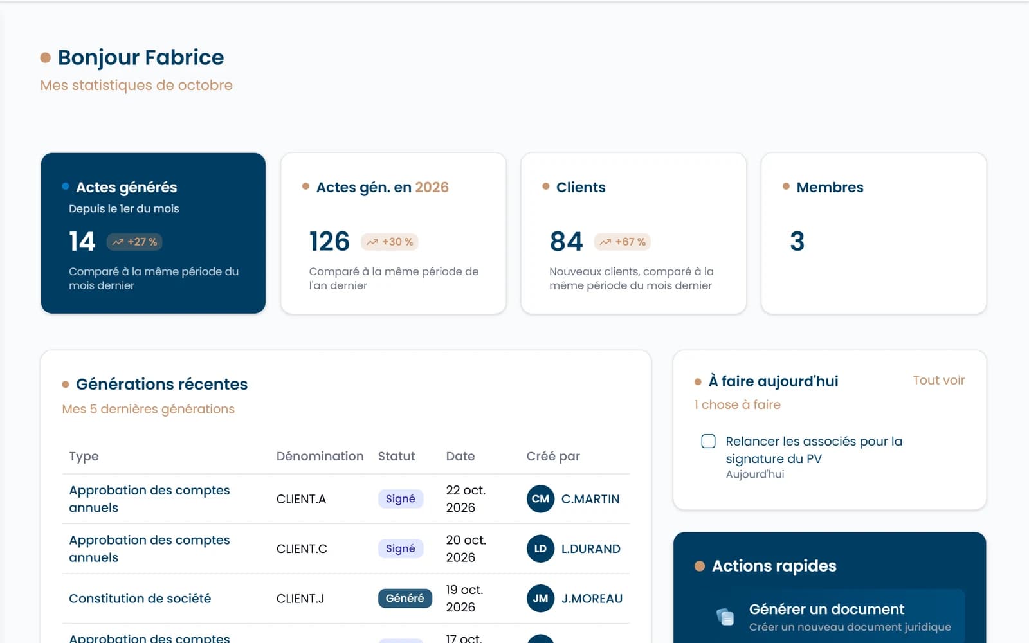
Task: Click the Générations récentes heading
Action: tap(161, 384)
